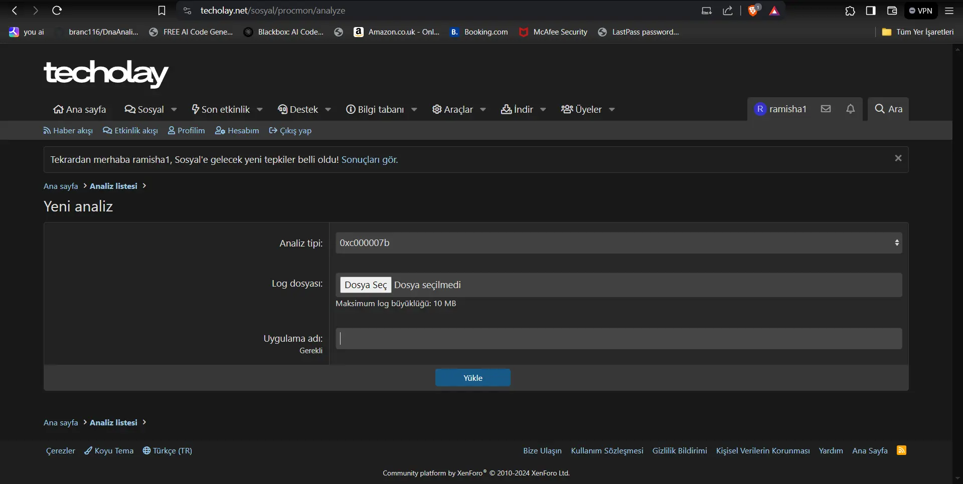This screenshot has height=484, width=963.
Task: Open the browser hamburger menu
Action: [949, 11]
